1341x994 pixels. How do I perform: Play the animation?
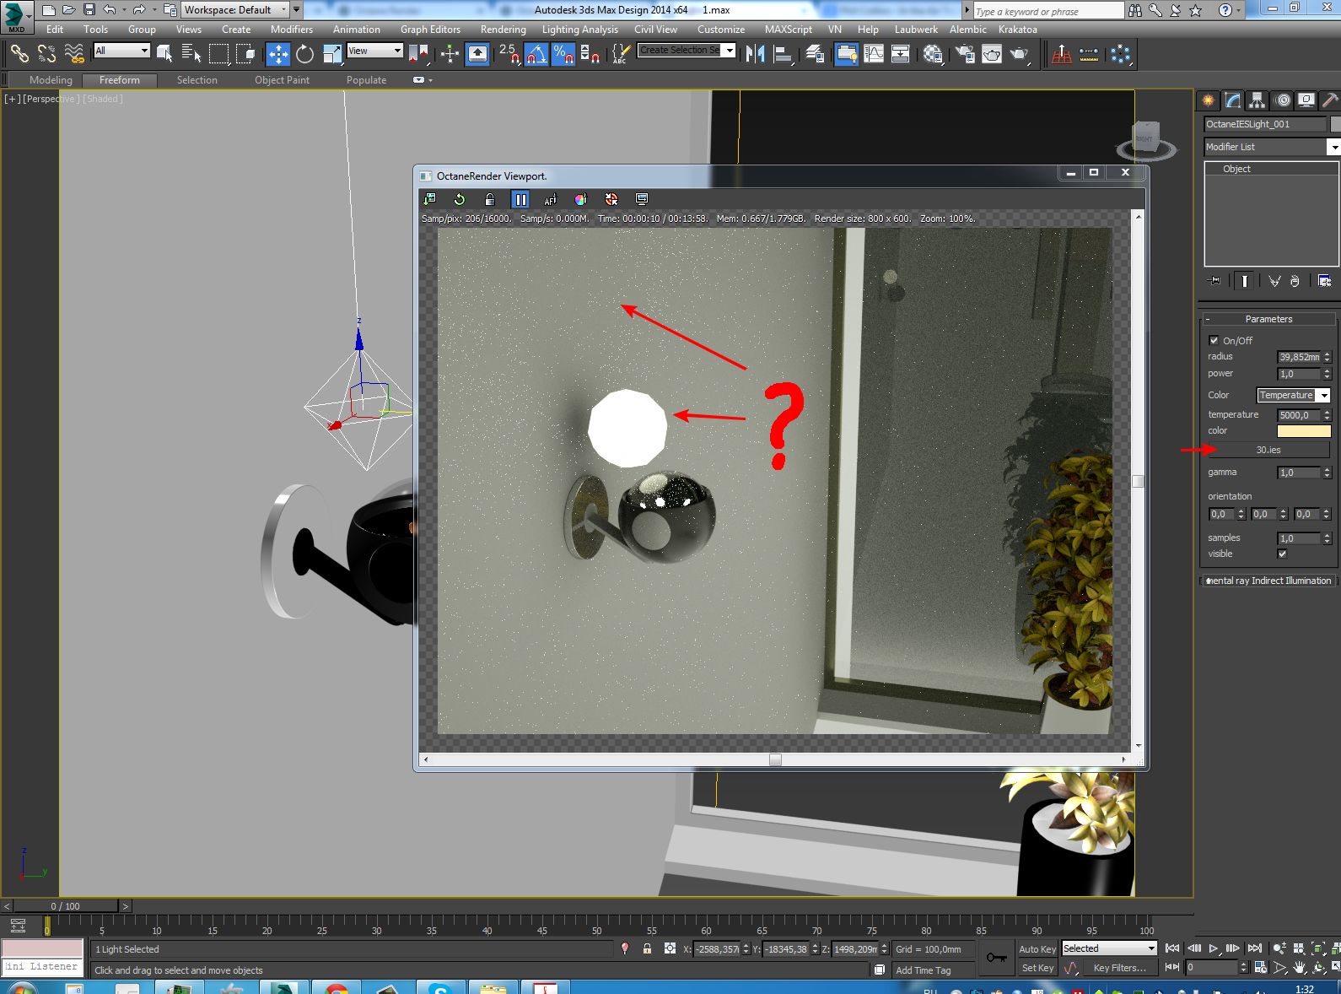point(1214,948)
